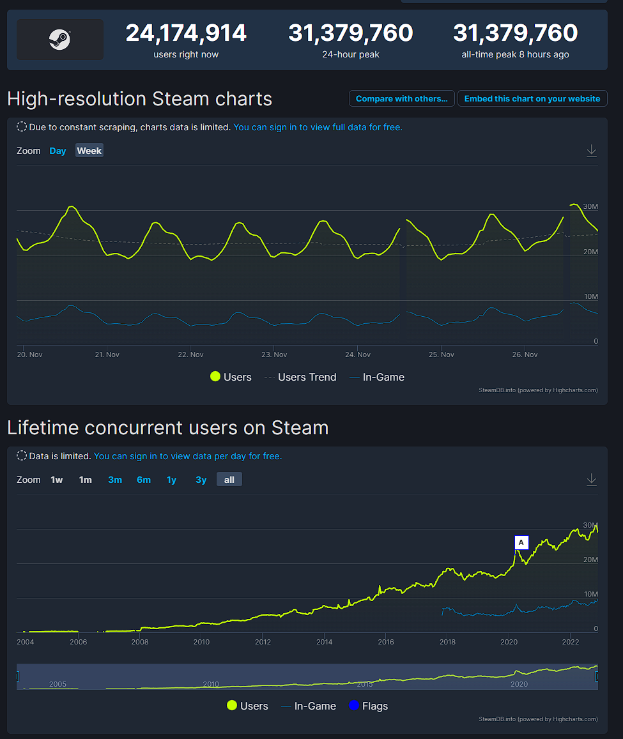Screen dimensions: 623x739
Task: Click Embed this chart on your website
Action: (532, 98)
